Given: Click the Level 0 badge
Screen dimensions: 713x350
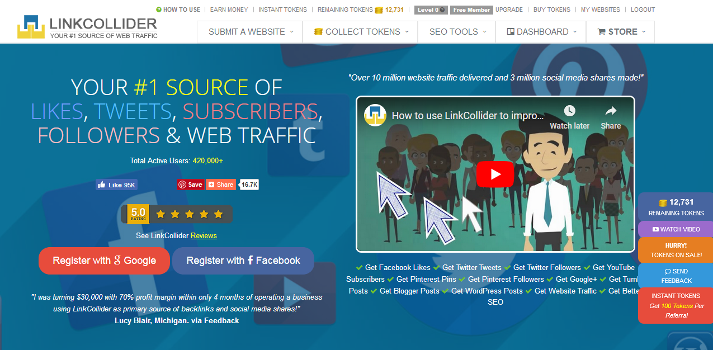Looking at the screenshot, I should [431, 10].
